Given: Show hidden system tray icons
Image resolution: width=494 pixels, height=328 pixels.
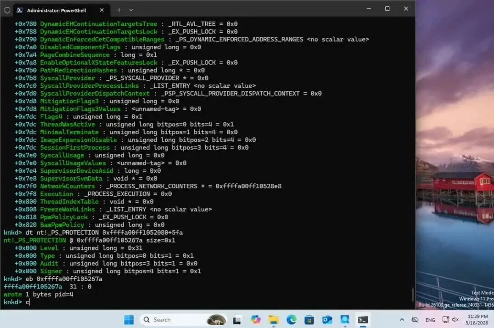Looking at the screenshot, I should click(402, 320).
